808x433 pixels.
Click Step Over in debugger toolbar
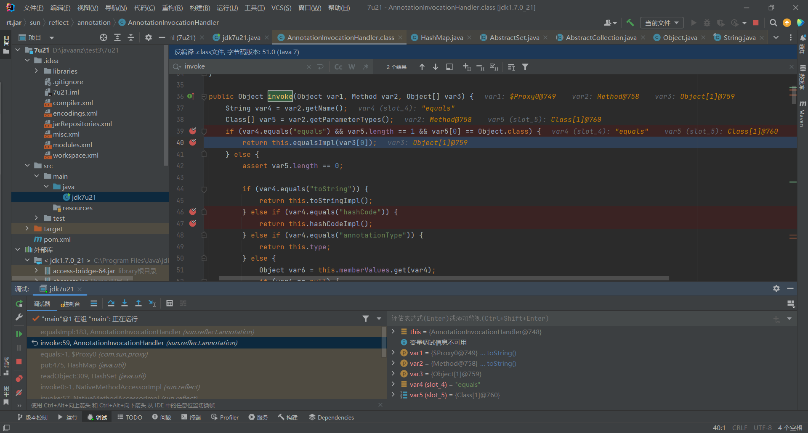111,303
